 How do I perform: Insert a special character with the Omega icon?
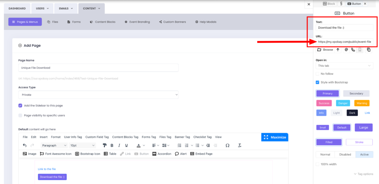click(x=227, y=145)
